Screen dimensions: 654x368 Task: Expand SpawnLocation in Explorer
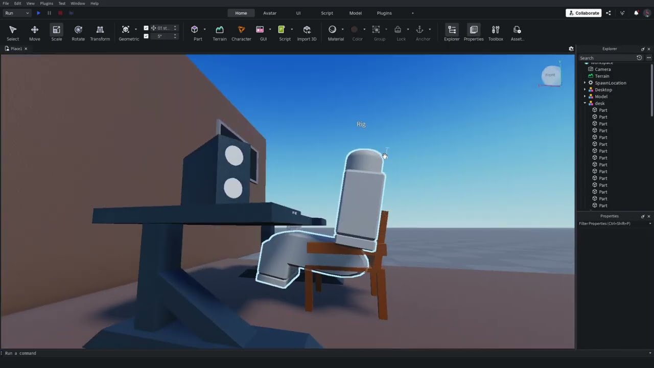[585, 83]
